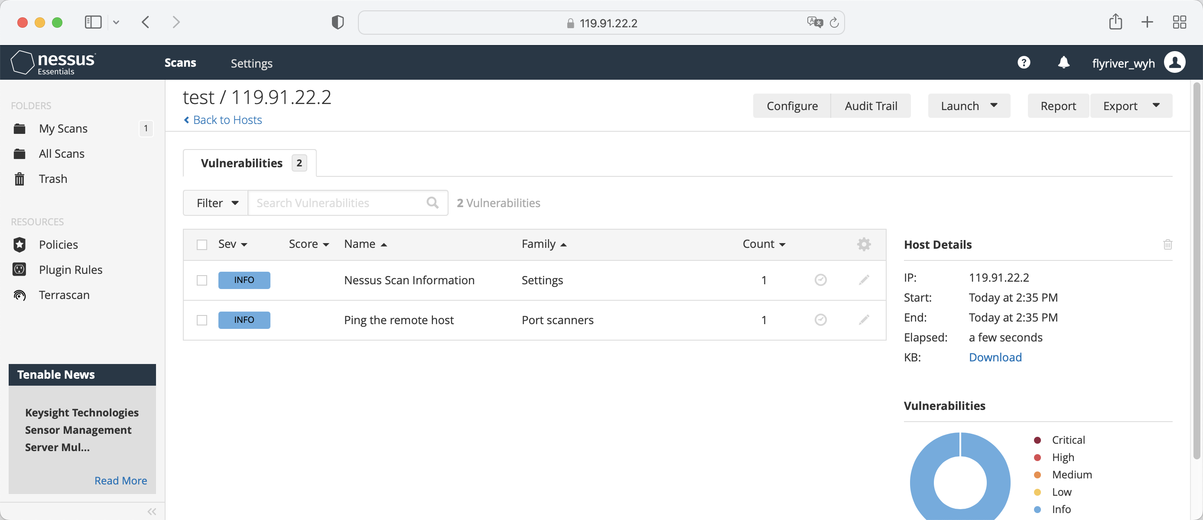
Task: Click the browser forward arrow
Action: click(176, 22)
